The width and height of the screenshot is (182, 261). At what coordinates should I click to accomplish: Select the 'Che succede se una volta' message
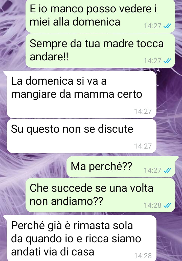(x=100, y=195)
